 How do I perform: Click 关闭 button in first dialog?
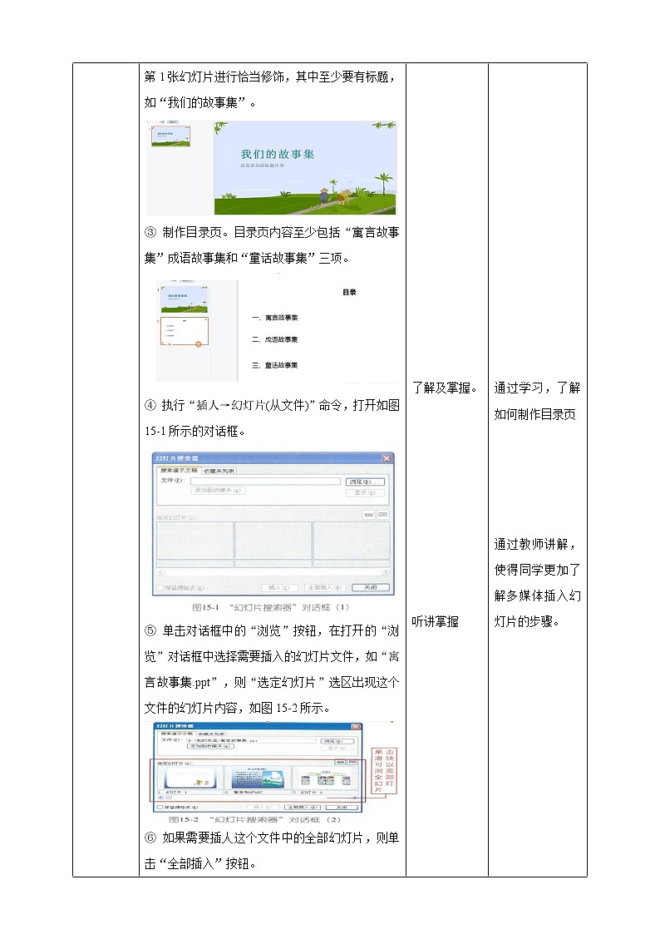tap(369, 587)
